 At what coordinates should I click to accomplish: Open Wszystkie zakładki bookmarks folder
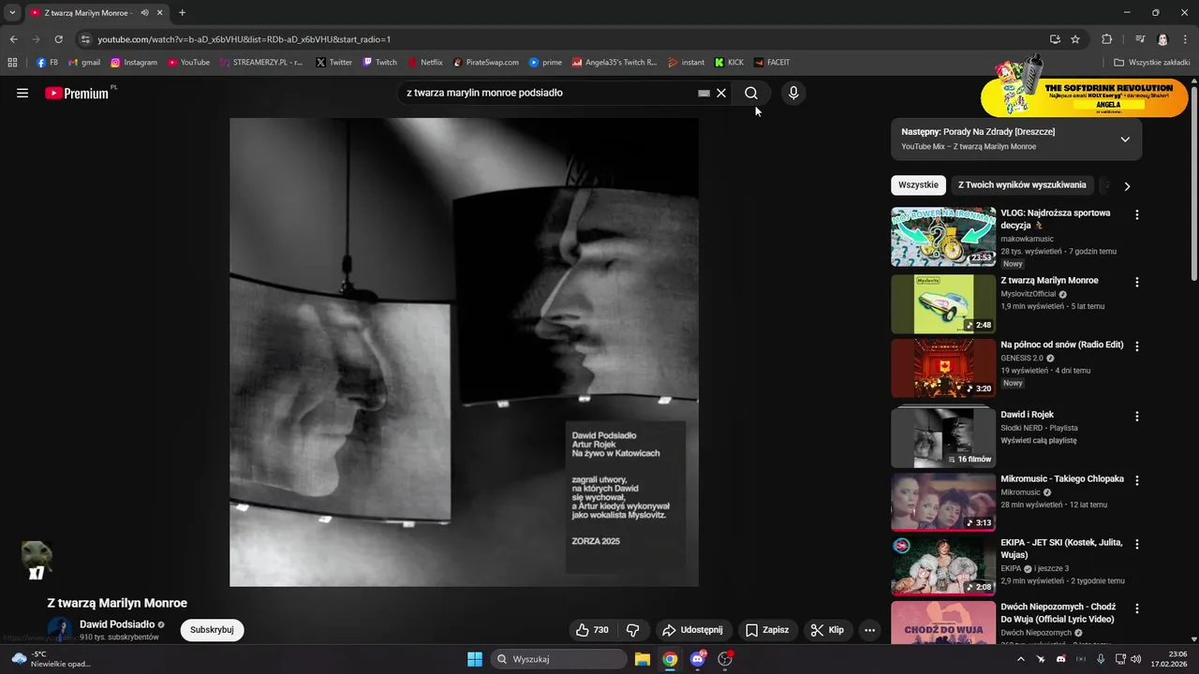pyautogui.click(x=1152, y=63)
